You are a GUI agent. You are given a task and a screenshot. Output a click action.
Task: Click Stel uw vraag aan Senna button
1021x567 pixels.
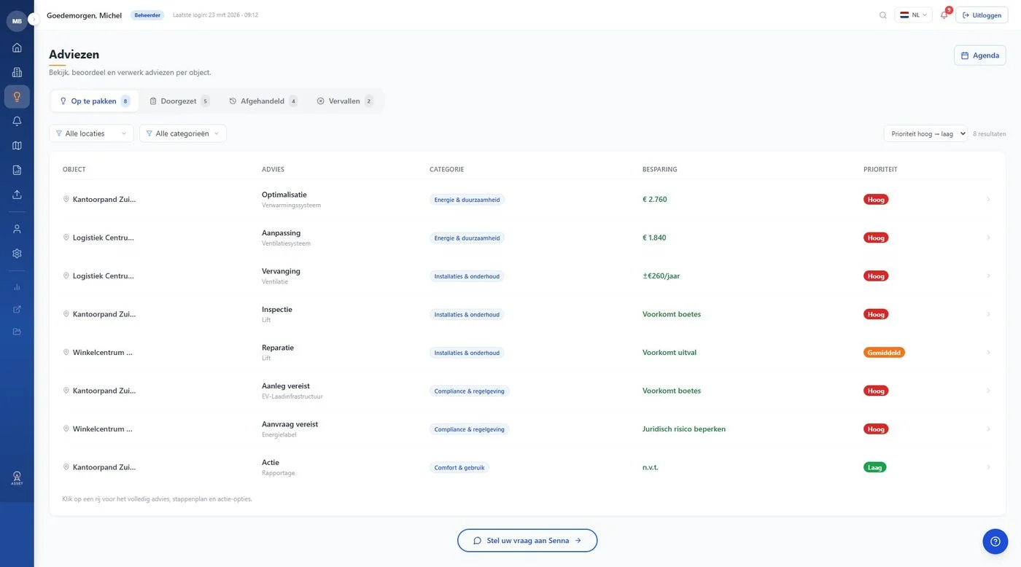[x=527, y=541]
